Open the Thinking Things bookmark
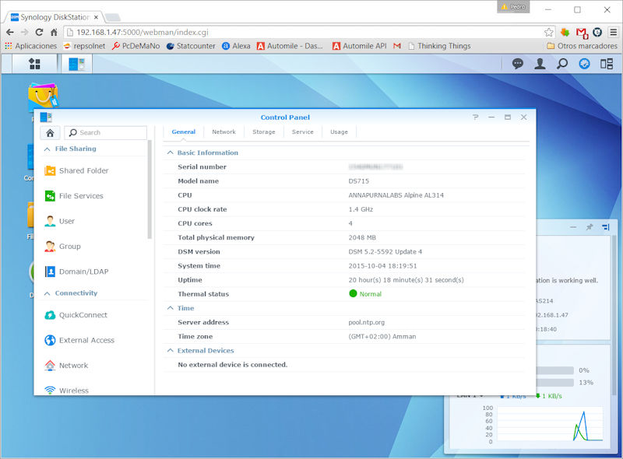Image resolution: width=623 pixels, height=459 pixels. tap(439, 46)
